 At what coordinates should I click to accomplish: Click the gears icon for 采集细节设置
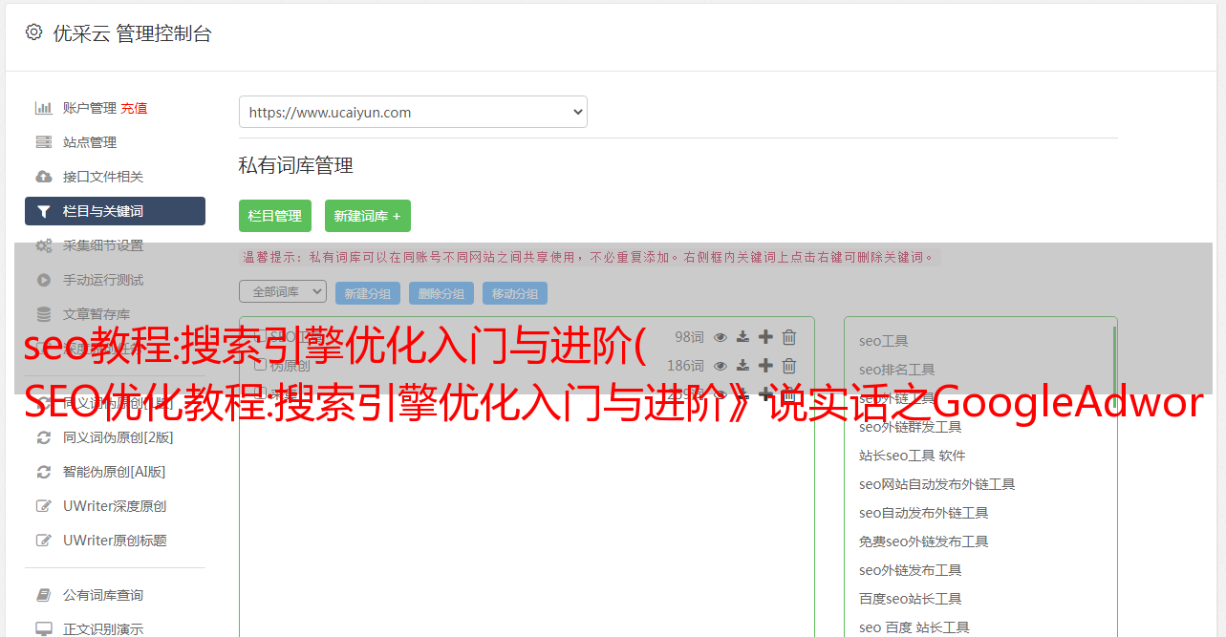(x=44, y=245)
